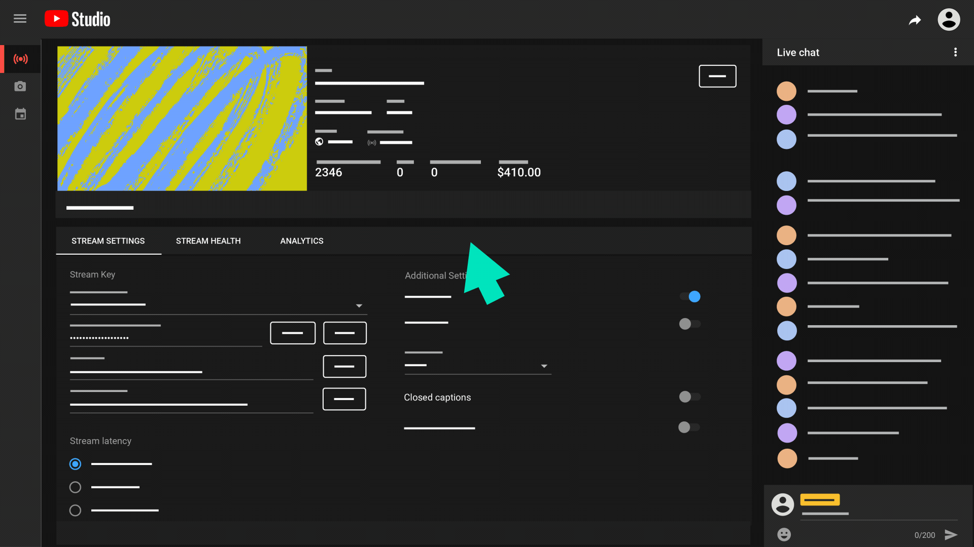The width and height of the screenshot is (974, 547).
Task: Open the account profile avatar
Action: click(x=948, y=20)
